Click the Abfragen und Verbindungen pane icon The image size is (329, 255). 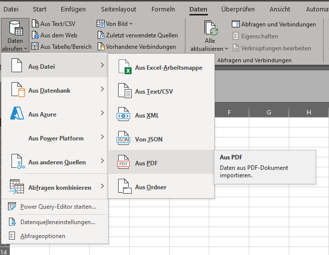pyautogui.click(x=236, y=24)
